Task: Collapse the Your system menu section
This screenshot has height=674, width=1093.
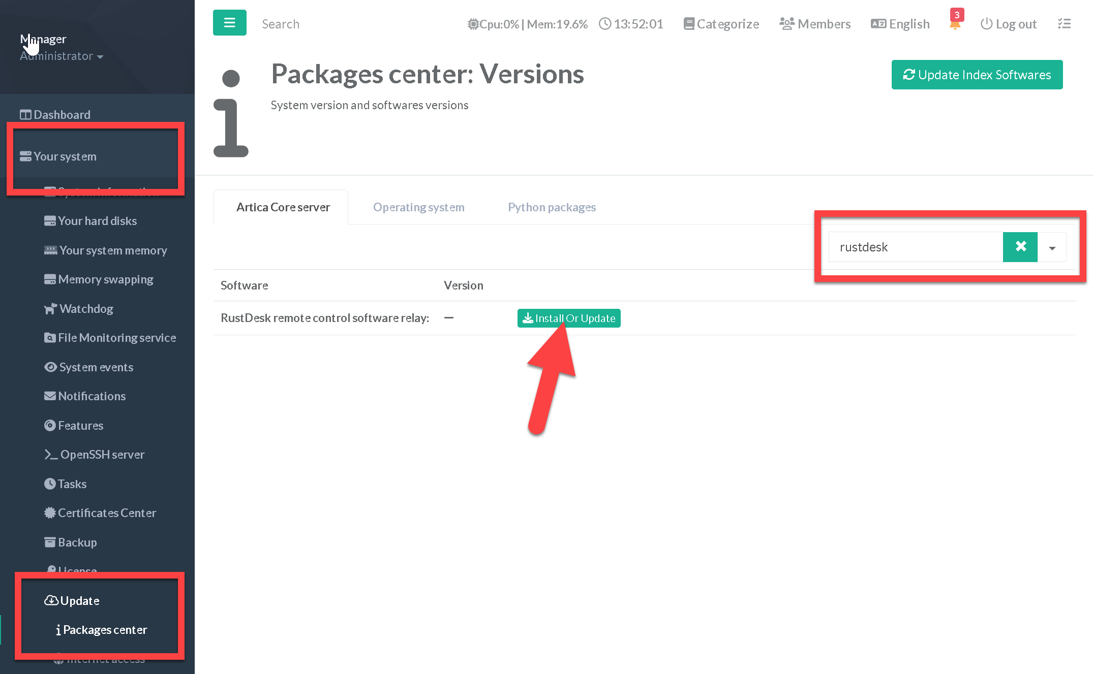Action: (x=65, y=156)
